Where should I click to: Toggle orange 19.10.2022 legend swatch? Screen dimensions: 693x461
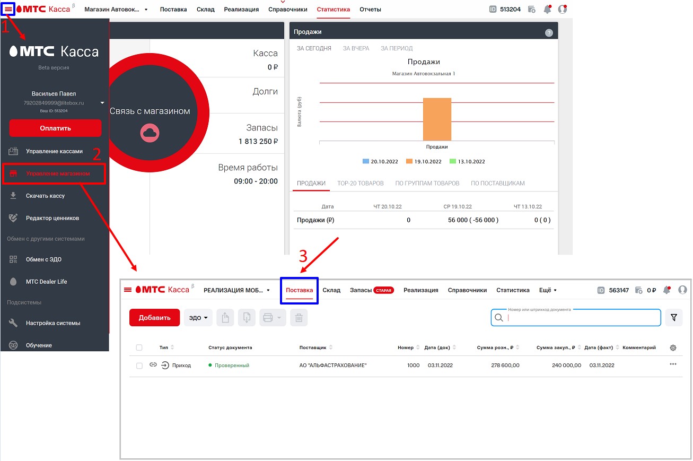[409, 161]
